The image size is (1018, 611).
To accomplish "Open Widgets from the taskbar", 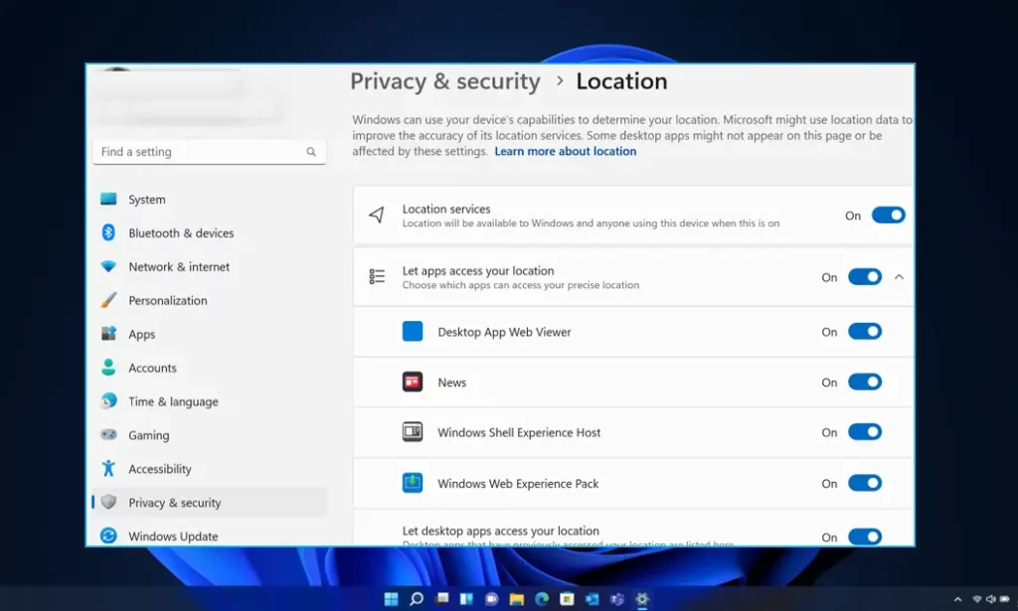I will point(466,599).
